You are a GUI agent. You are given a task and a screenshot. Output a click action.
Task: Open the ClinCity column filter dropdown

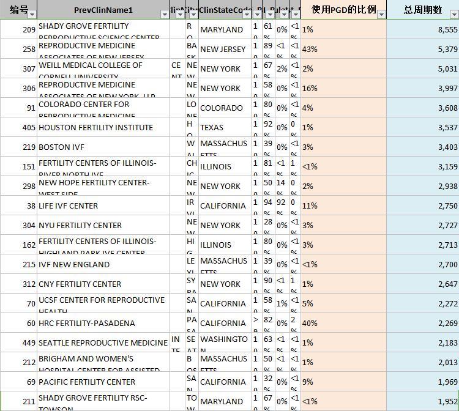click(194, 14)
